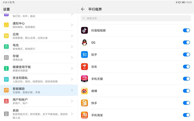Toggle the 手机淘宝 switch

click(186, 115)
